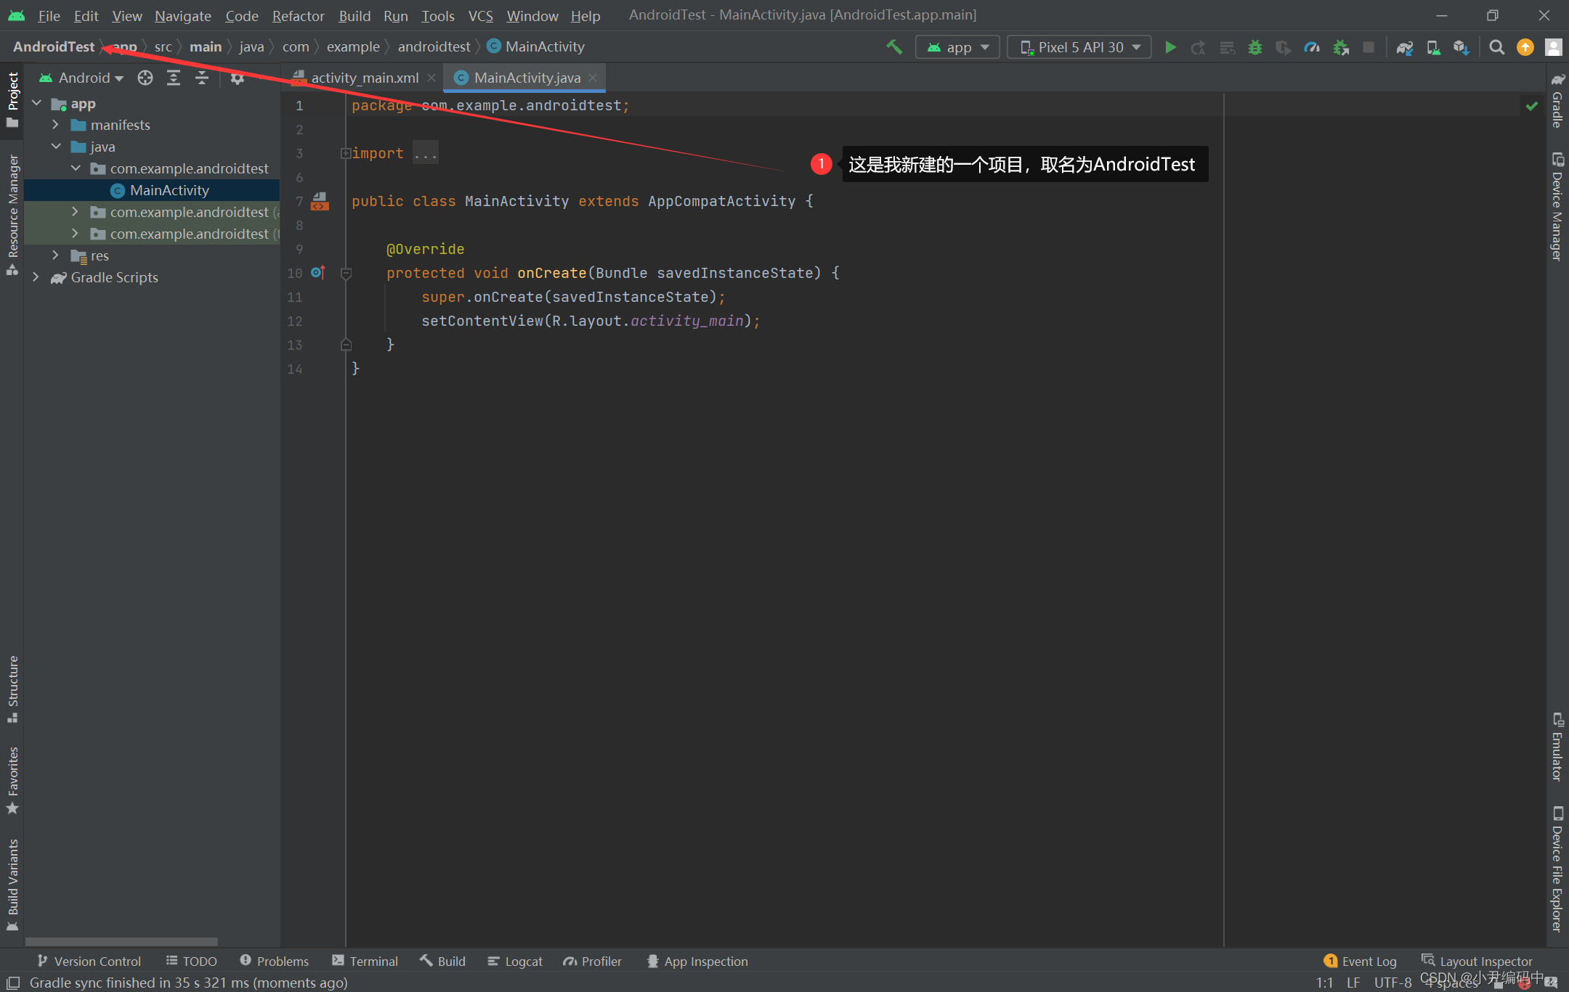Open the Android view dropdown

(x=81, y=78)
